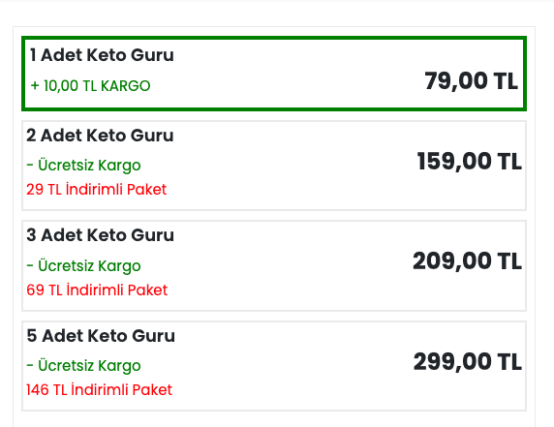Click the green border of selected package

pyautogui.click(x=274, y=38)
